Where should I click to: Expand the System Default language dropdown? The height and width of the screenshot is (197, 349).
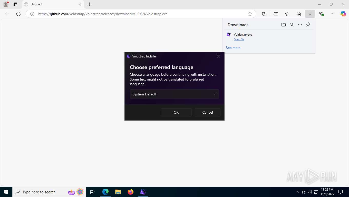click(174, 94)
